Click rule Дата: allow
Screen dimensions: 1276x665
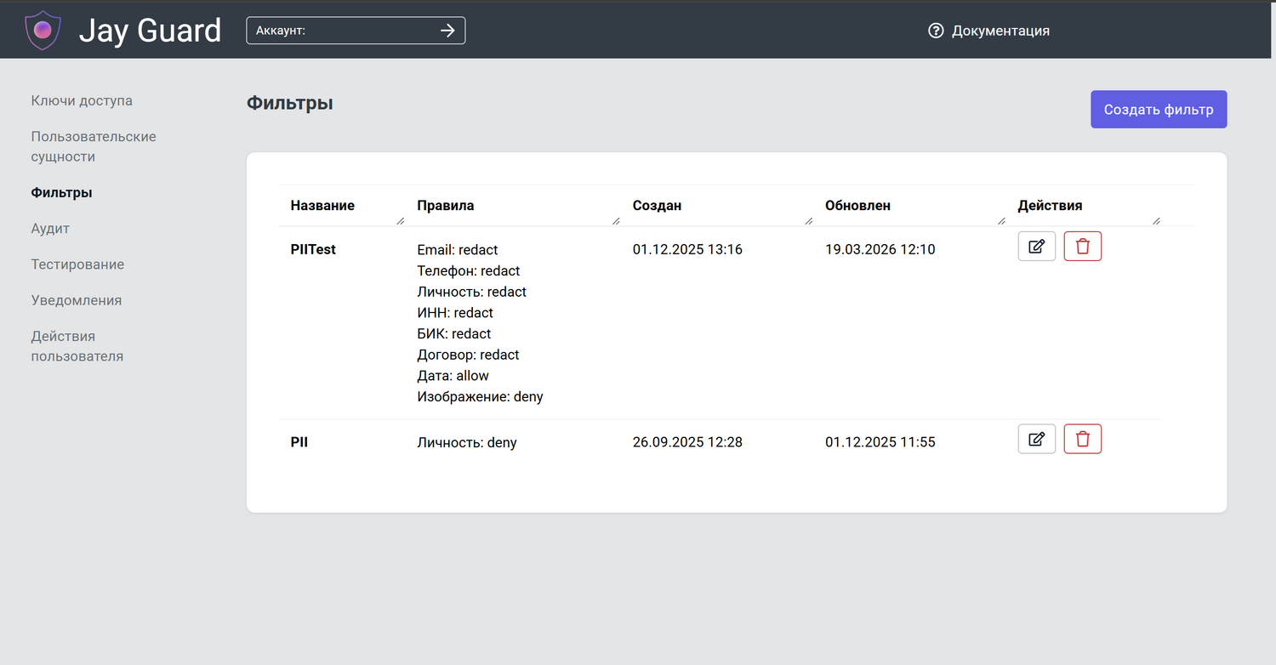coord(453,375)
